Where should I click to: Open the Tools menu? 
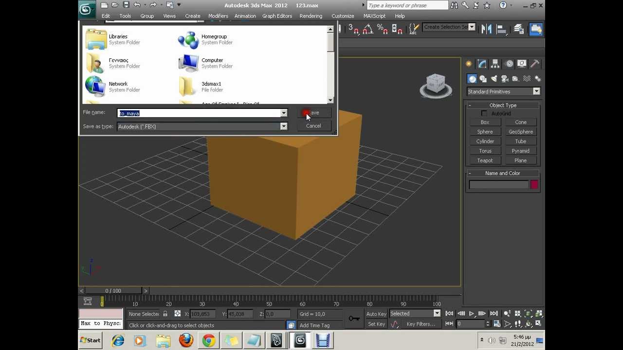pyautogui.click(x=125, y=16)
